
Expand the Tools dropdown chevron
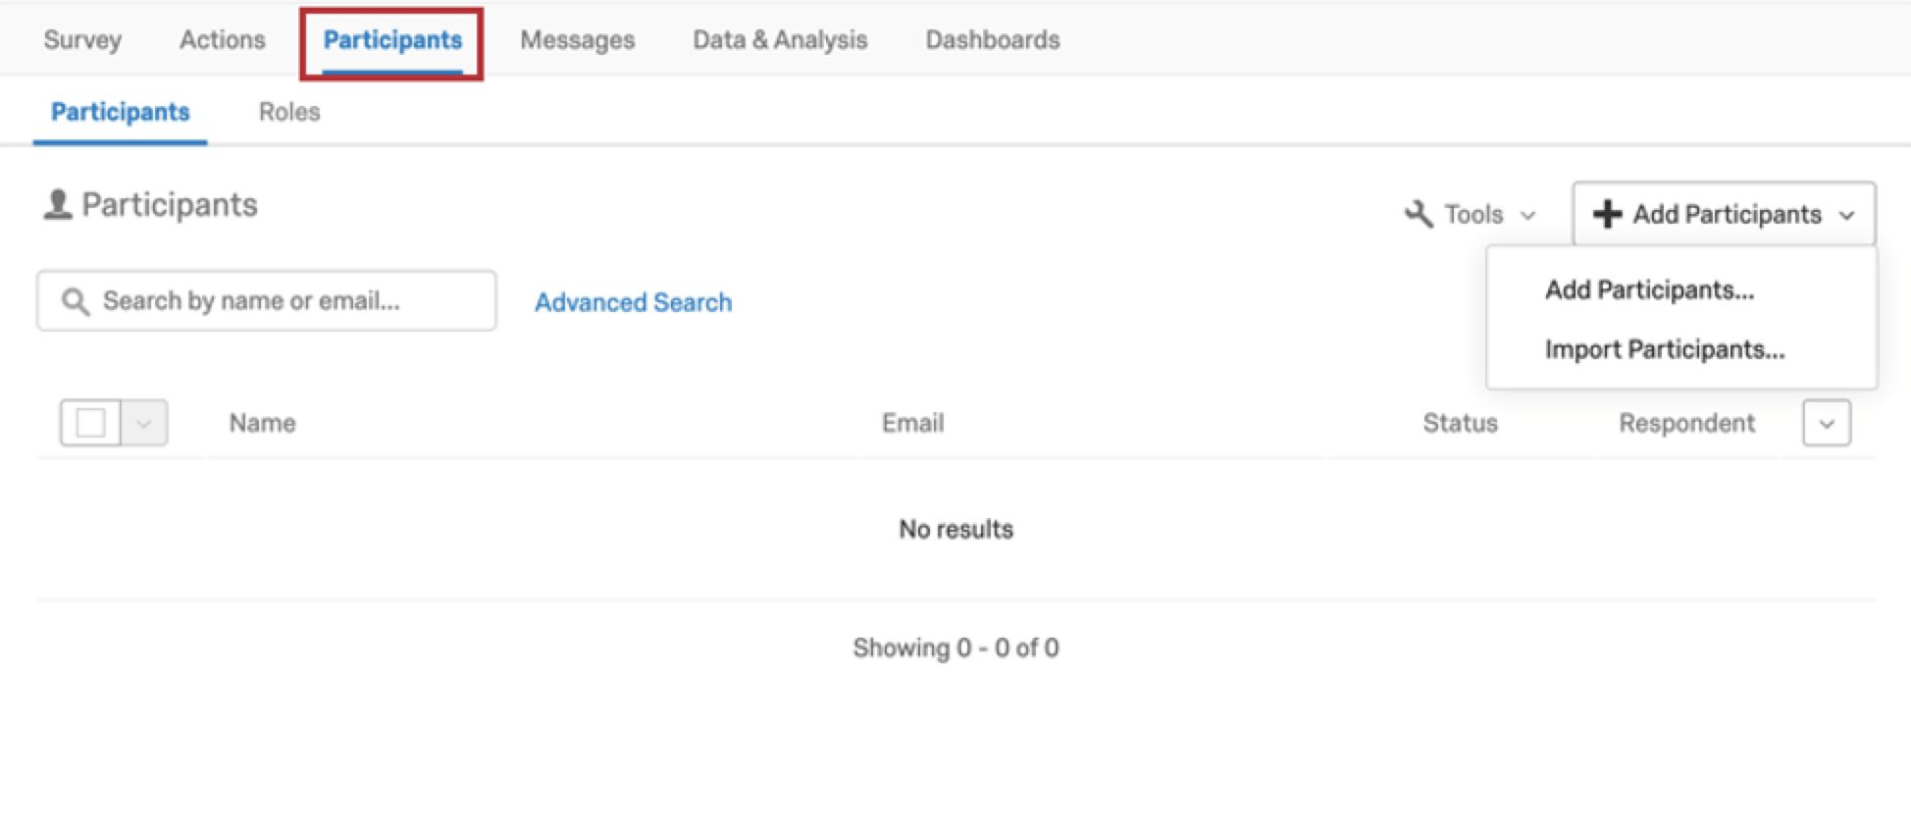(x=1527, y=215)
